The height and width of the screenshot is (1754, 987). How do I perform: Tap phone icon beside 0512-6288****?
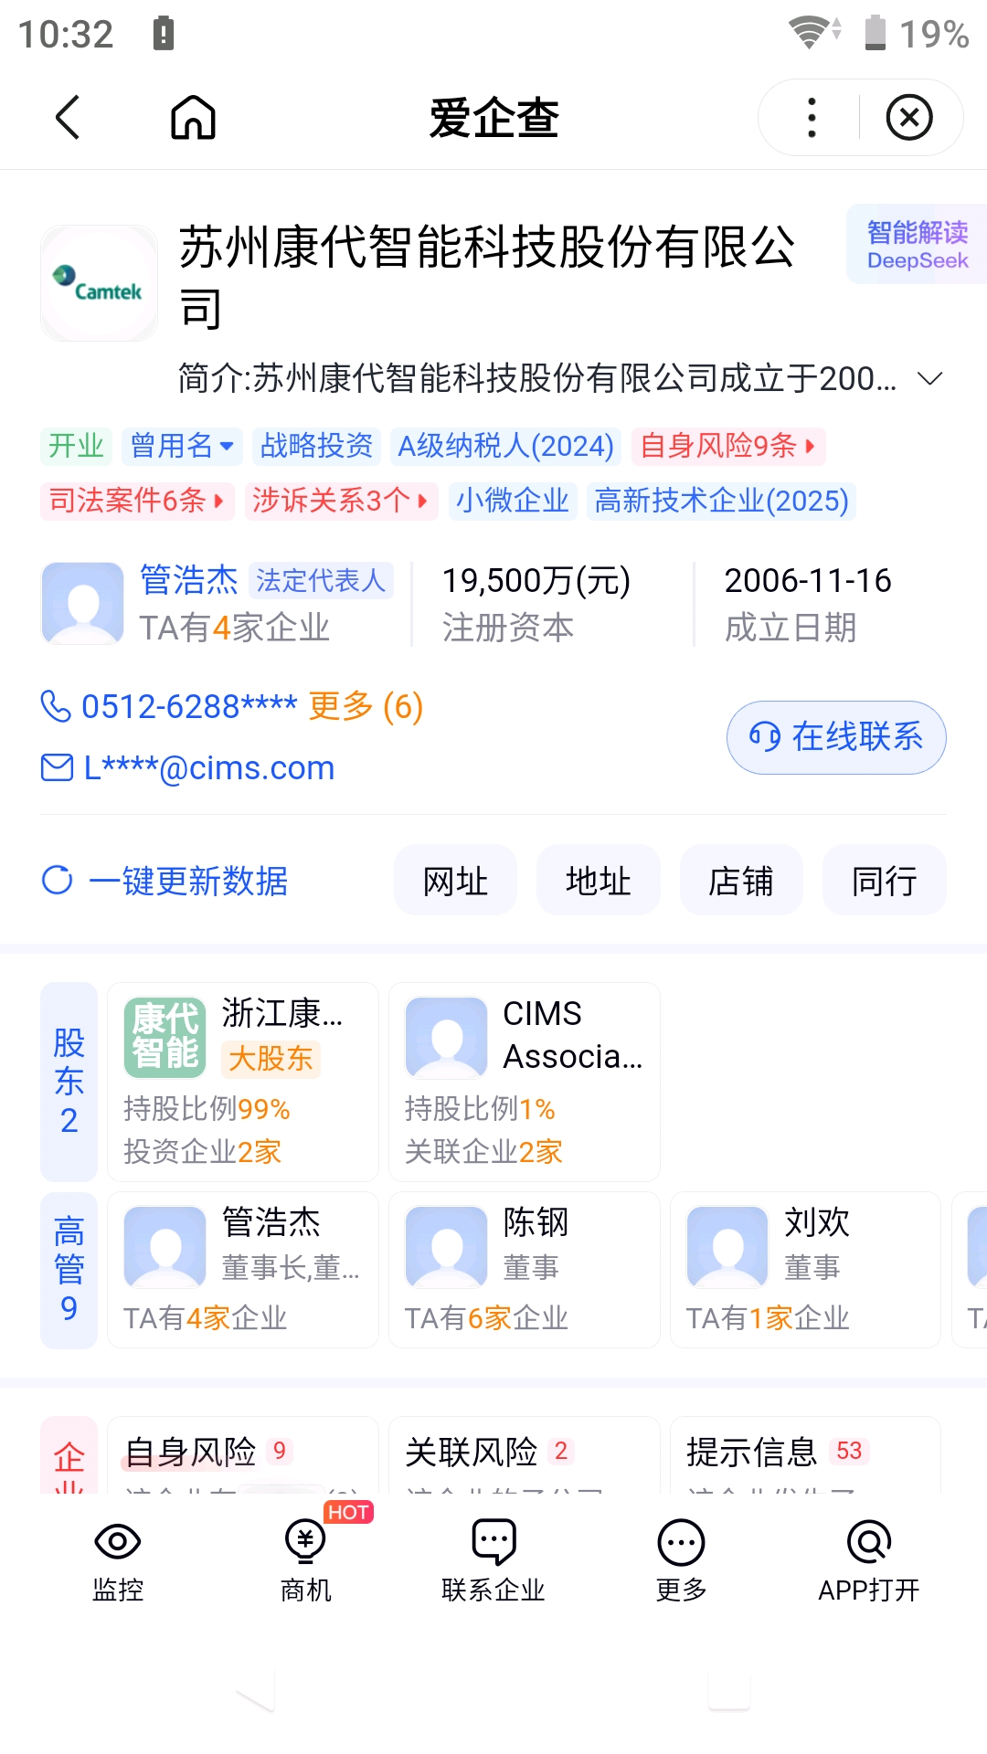tap(56, 706)
